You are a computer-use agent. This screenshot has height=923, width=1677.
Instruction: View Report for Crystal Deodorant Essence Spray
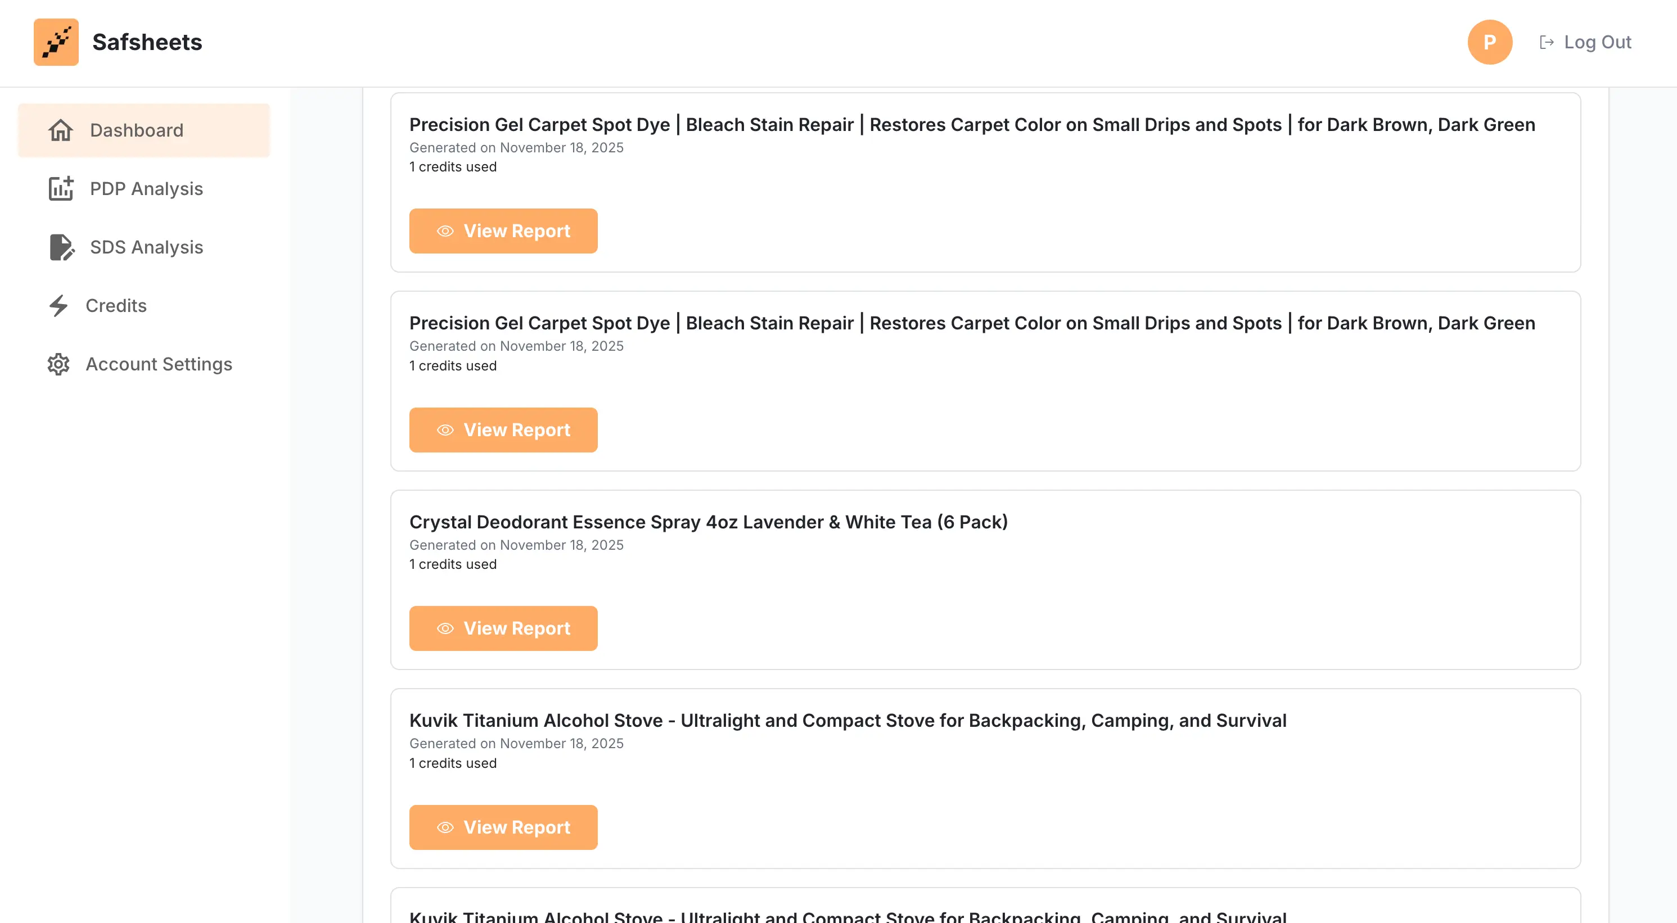pos(503,628)
